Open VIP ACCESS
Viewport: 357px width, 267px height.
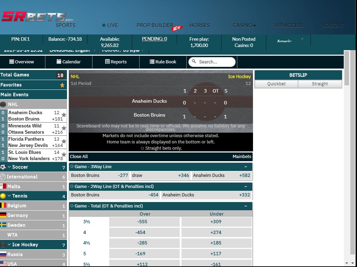[x=289, y=25]
